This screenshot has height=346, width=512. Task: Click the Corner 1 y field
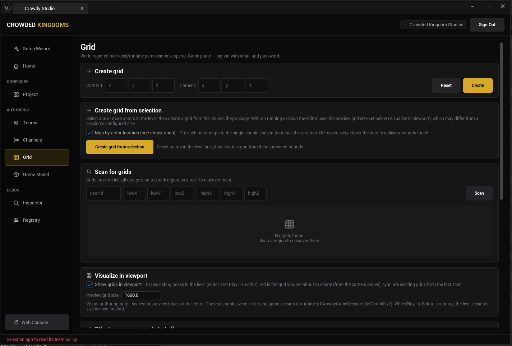pyautogui.click(x=140, y=86)
